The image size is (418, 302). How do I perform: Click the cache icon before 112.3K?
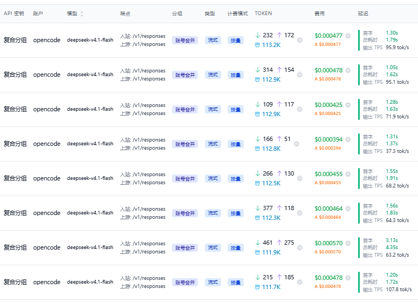(x=257, y=218)
